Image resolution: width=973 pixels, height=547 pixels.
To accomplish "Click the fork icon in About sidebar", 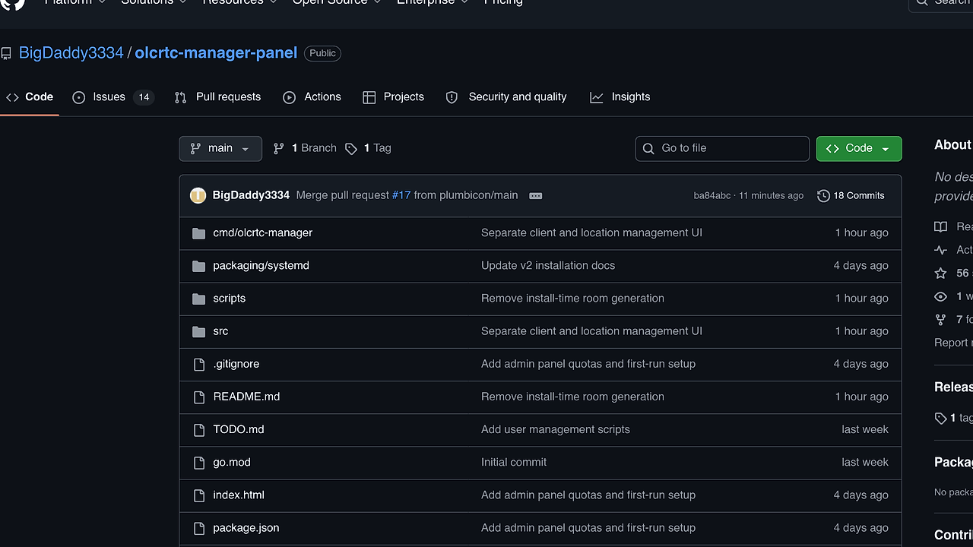I will (941, 319).
